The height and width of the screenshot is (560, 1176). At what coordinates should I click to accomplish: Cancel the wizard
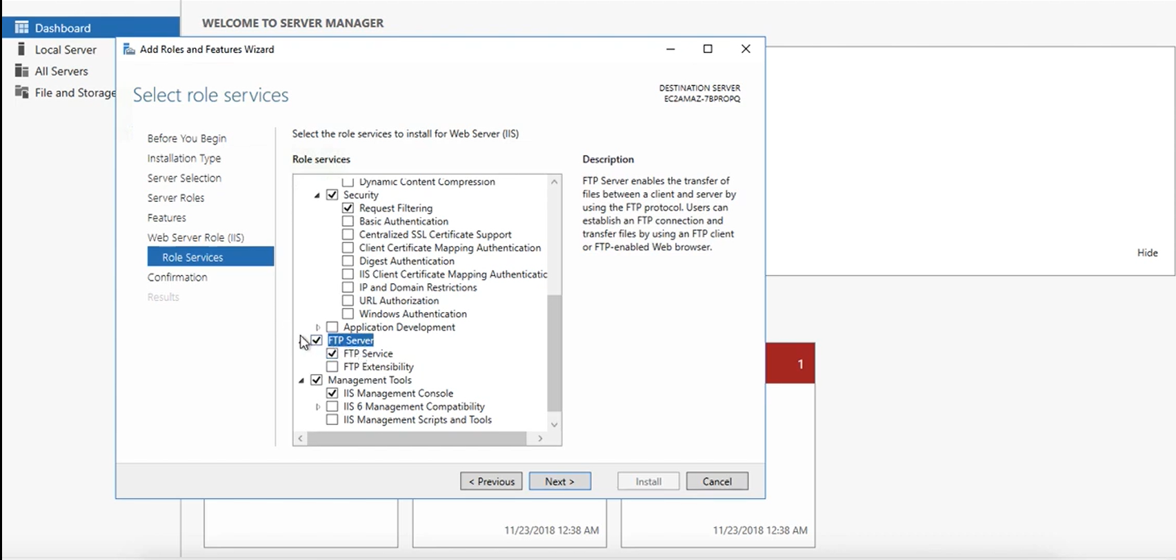pyautogui.click(x=717, y=481)
